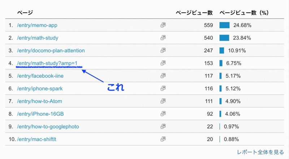289x159 pixels.
Task: Visit the /entry/how-to-googlephoto link
Action: (x=48, y=126)
